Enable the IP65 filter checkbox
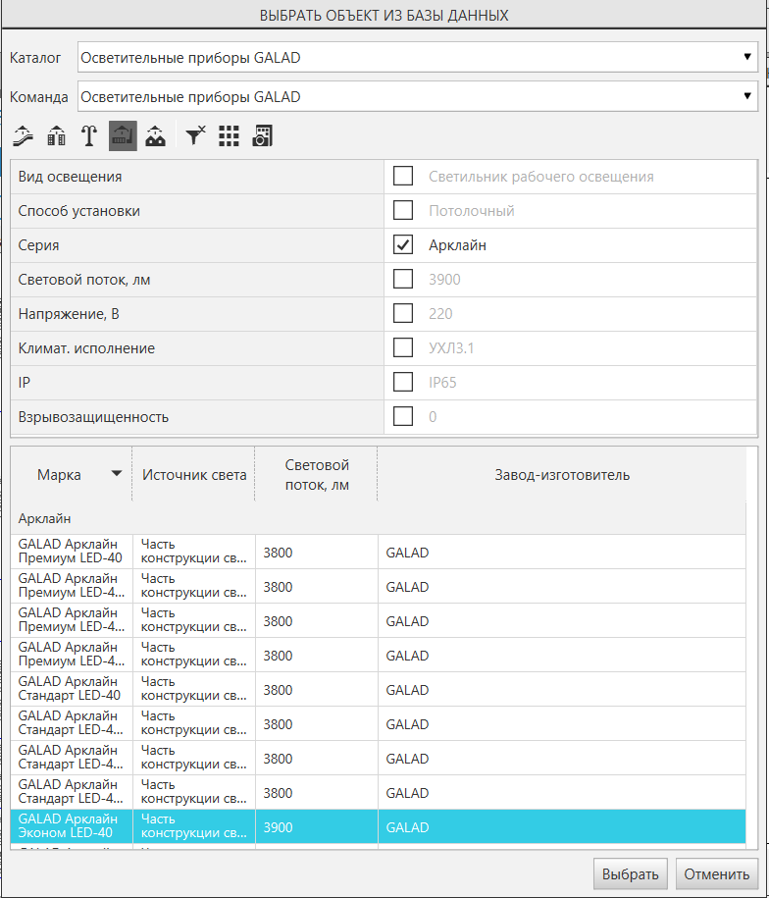 click(x=403, y=383)
